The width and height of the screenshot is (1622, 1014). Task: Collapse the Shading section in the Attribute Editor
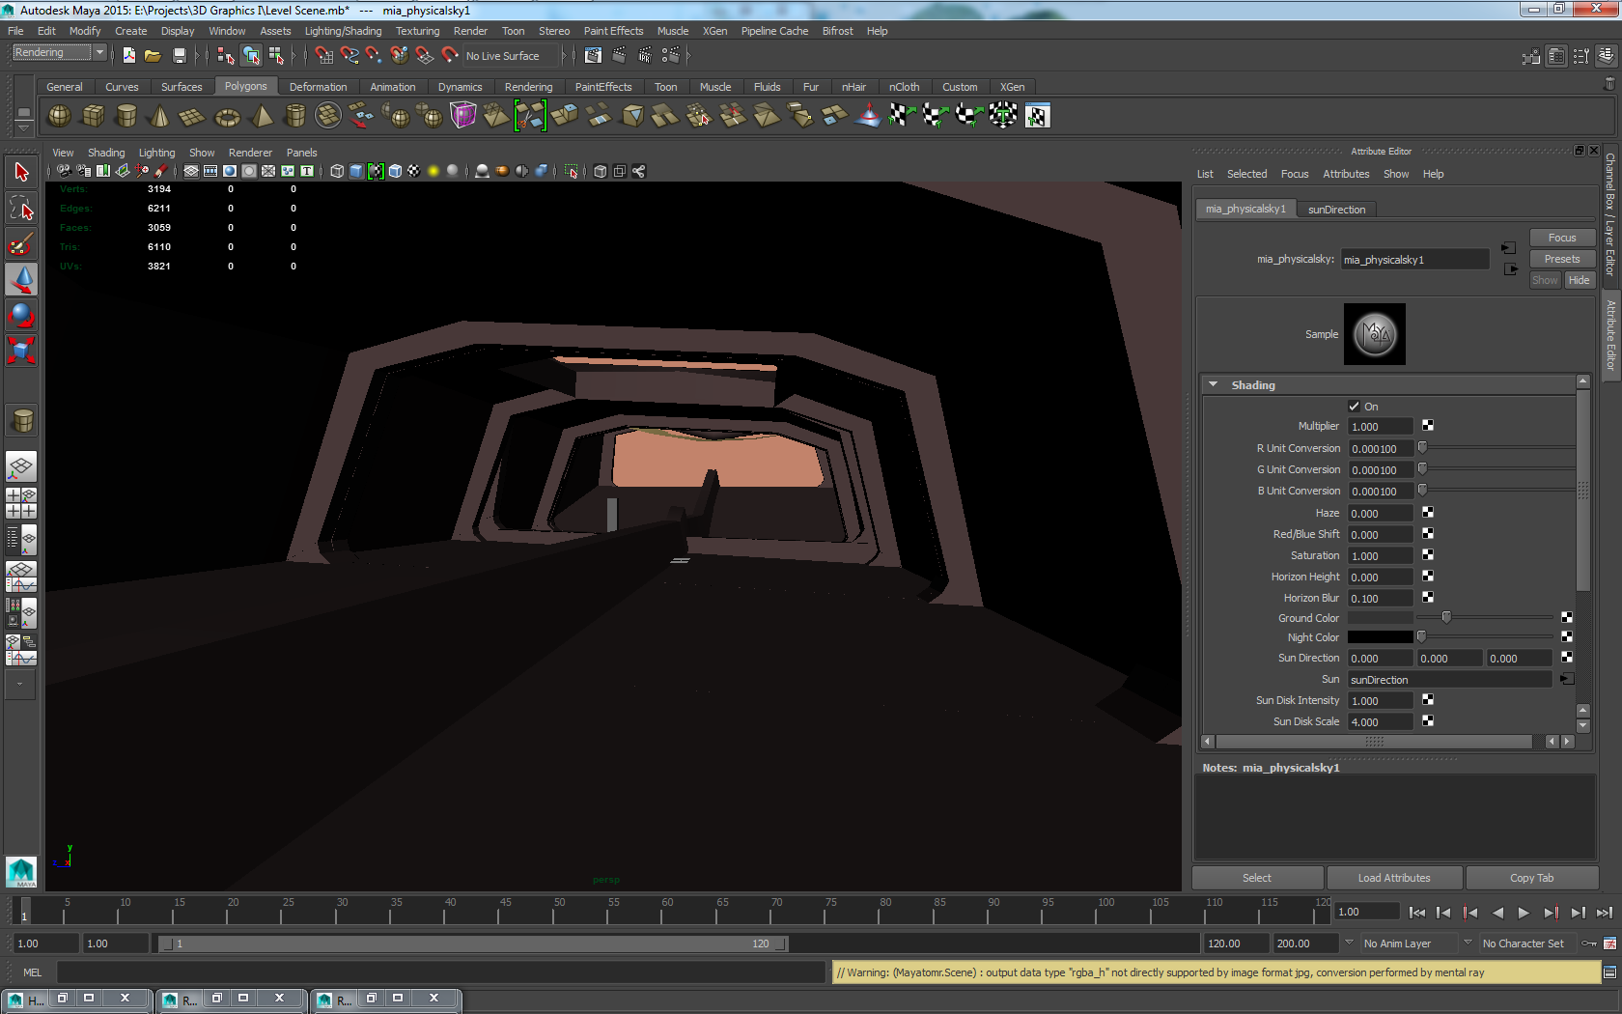coord(1214,383)
